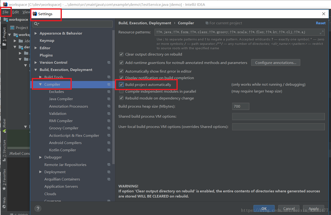Click the Configure annotations button
Image resolution: width=331 pixels, height=215 pixels.
[x=275, y=63]
